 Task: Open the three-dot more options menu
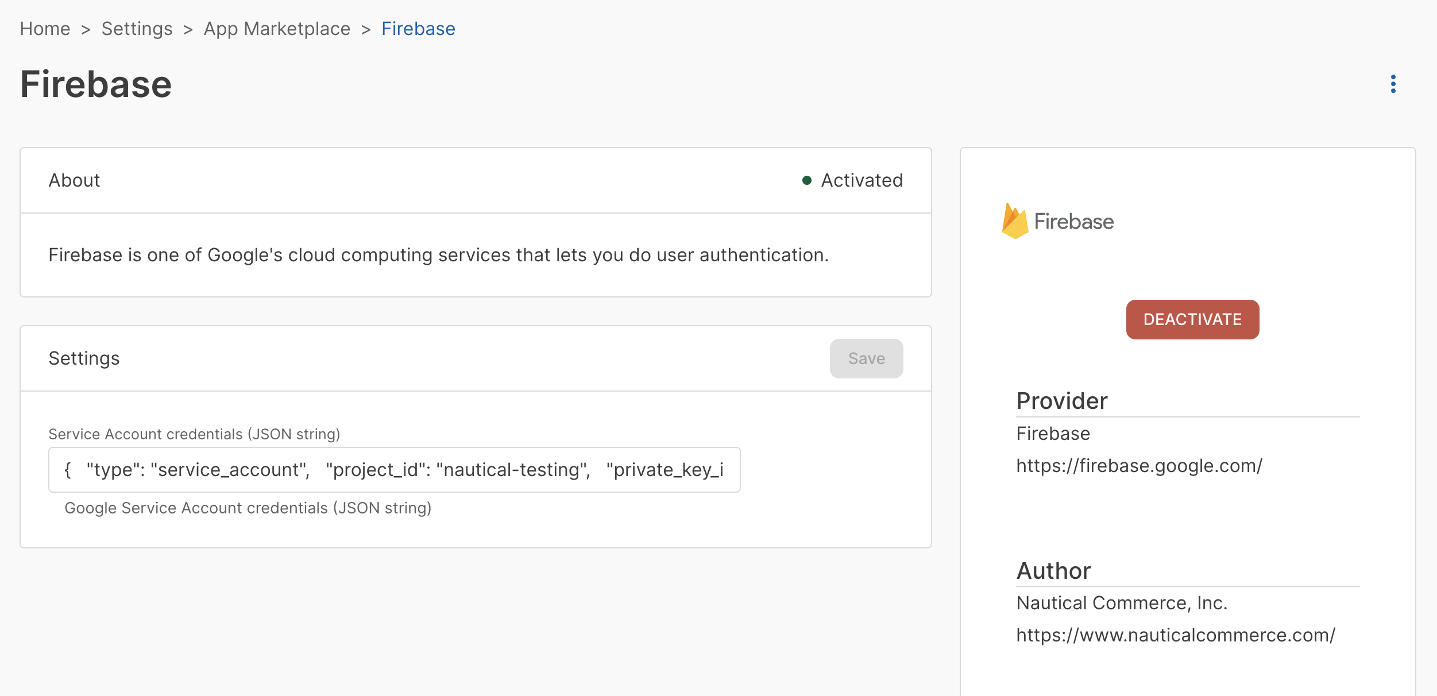[x=1393, y=84]
